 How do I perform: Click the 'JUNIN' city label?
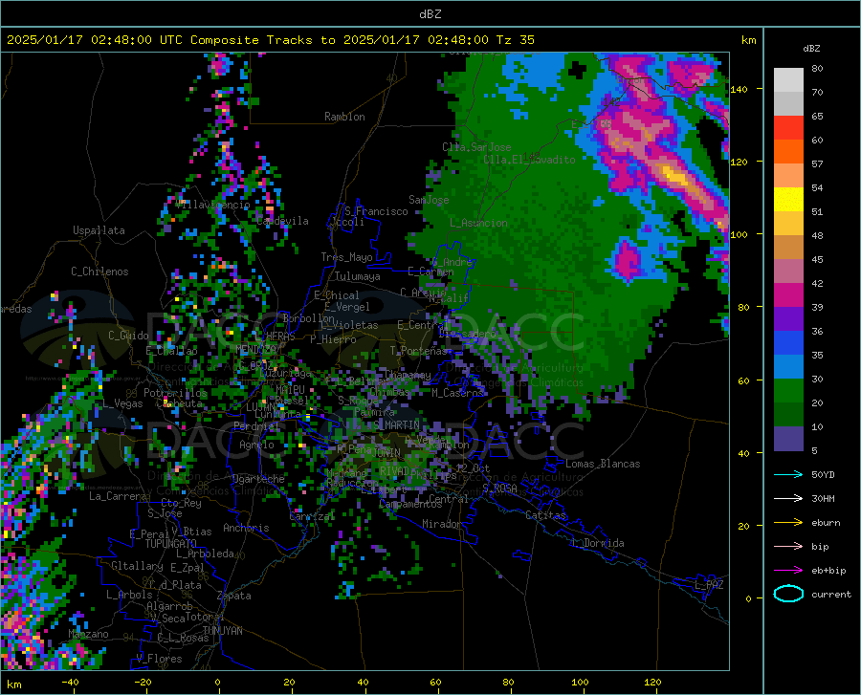pyautogui.click(x=386, y=453)
